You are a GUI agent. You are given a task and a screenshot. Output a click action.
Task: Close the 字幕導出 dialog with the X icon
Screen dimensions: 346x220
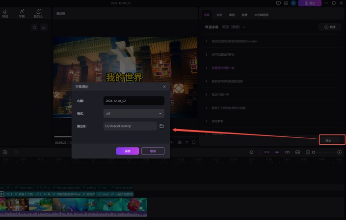(164, 87)
